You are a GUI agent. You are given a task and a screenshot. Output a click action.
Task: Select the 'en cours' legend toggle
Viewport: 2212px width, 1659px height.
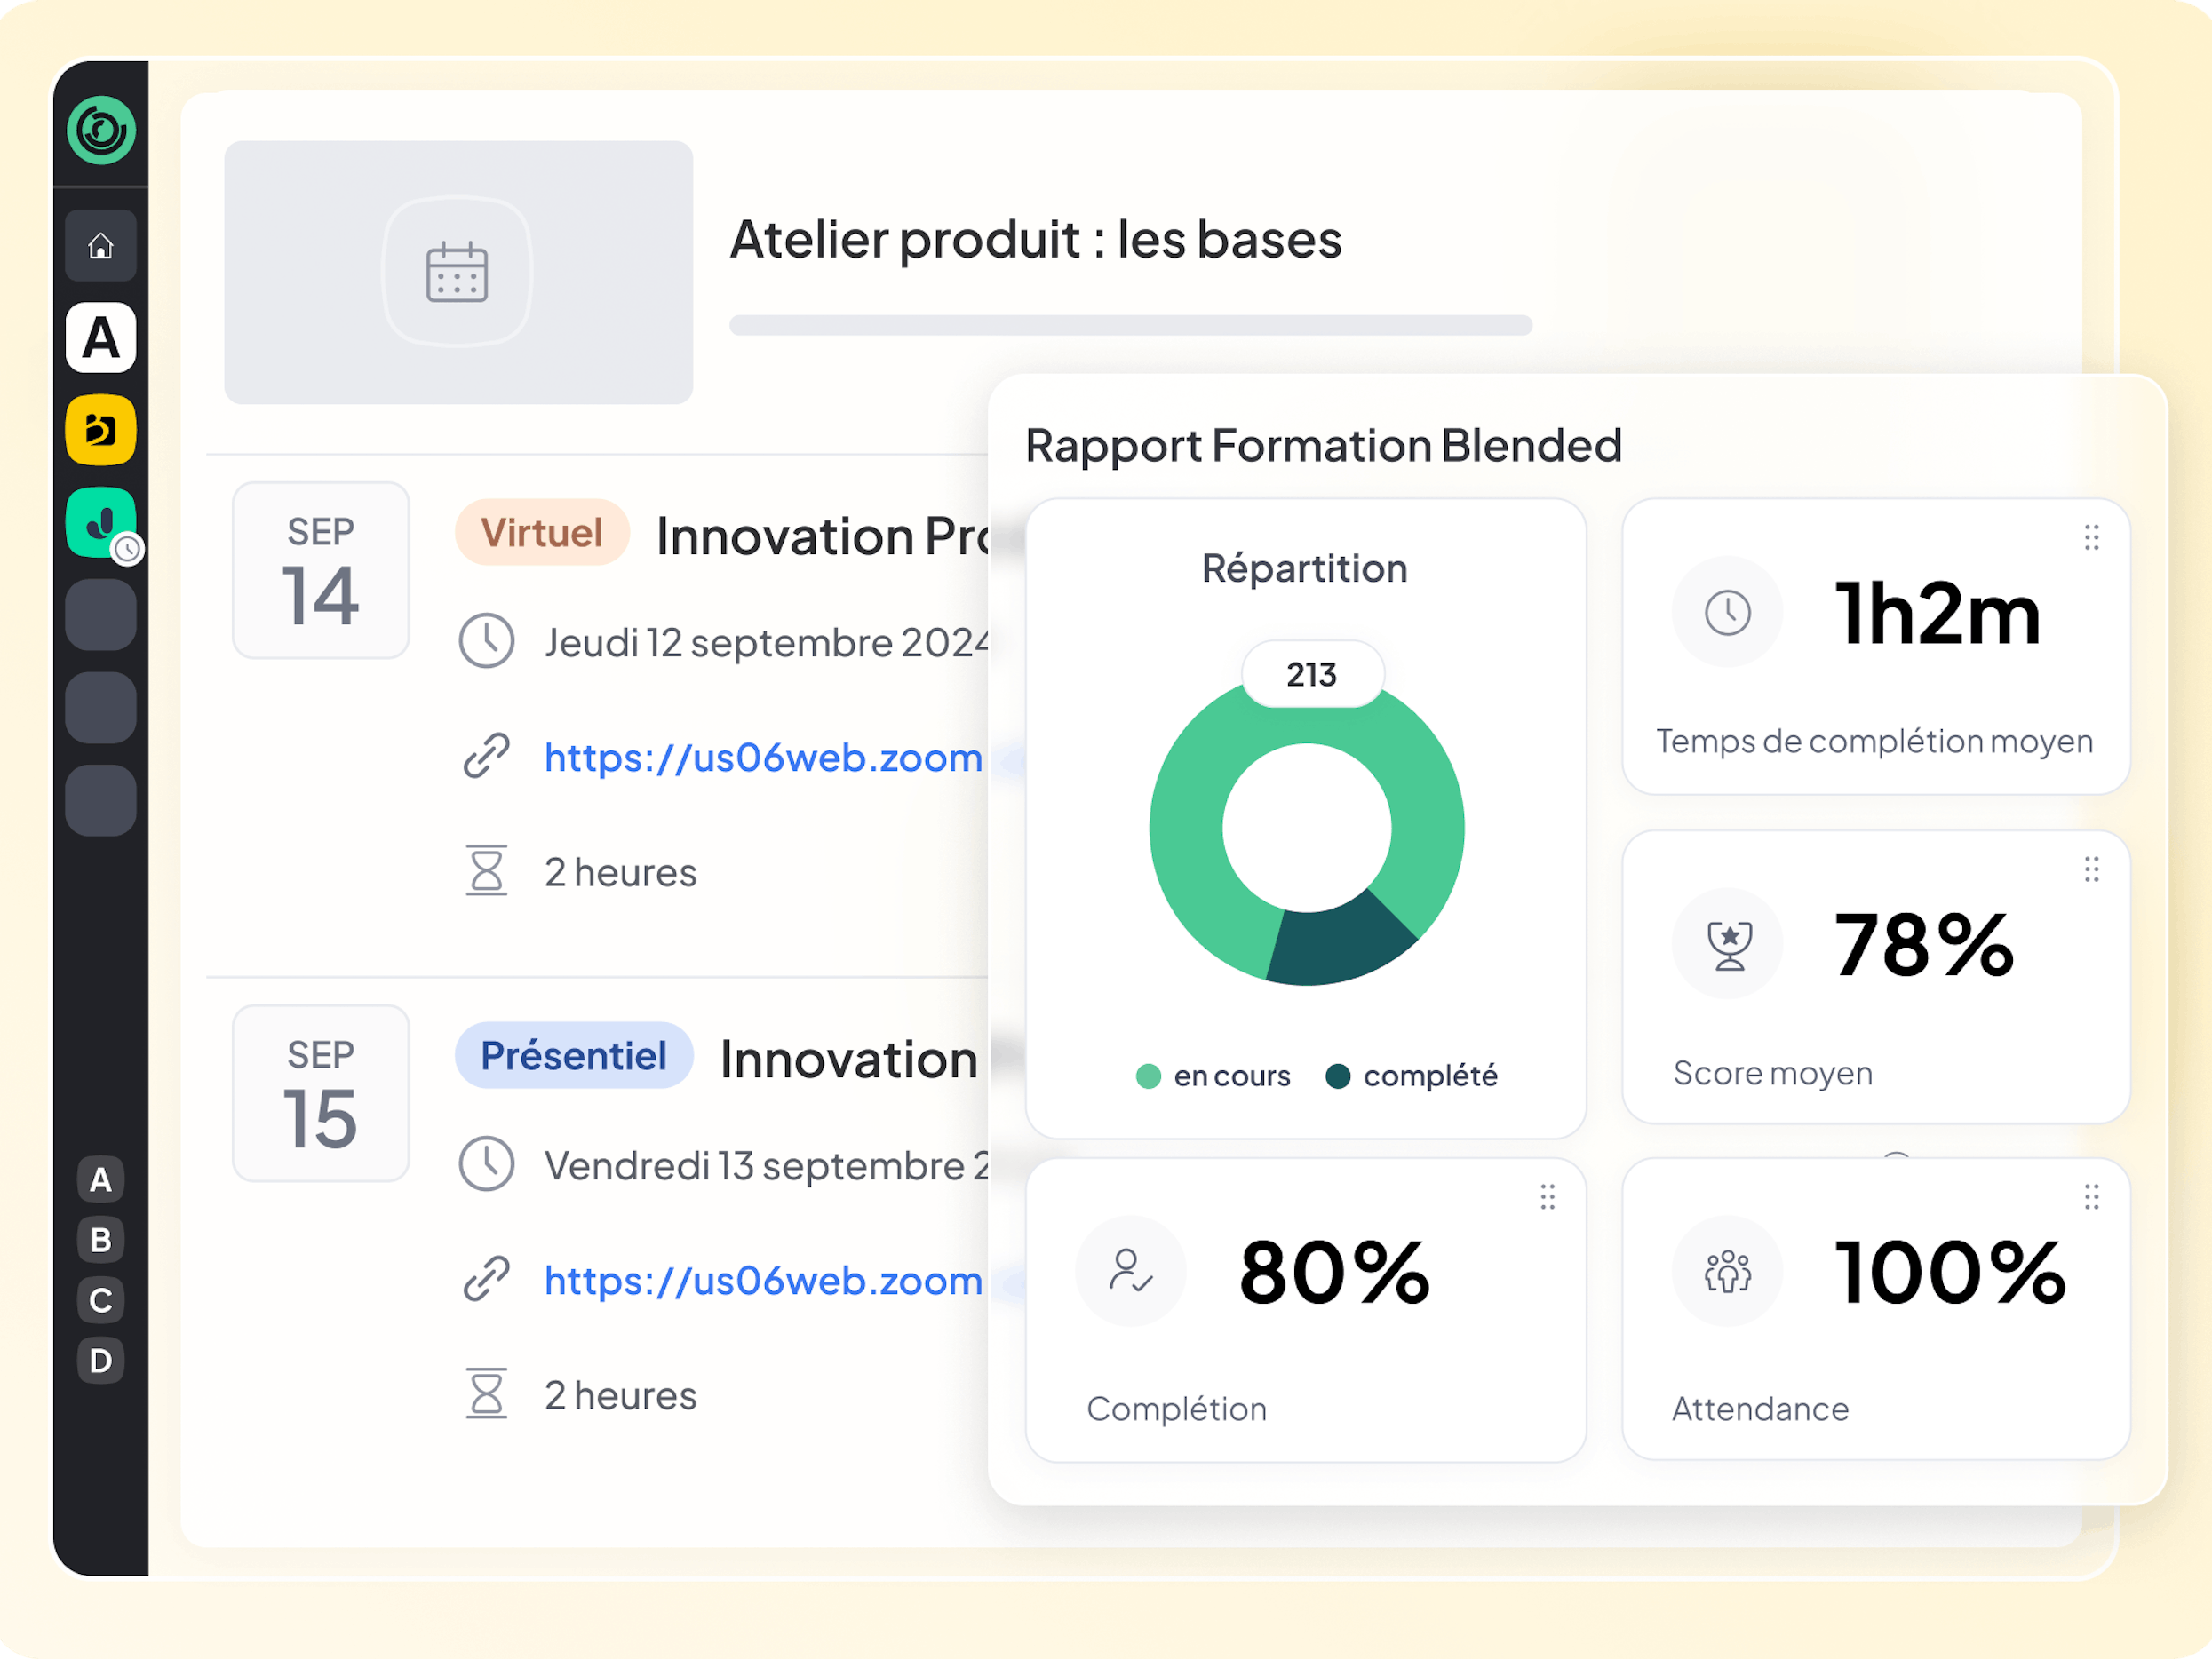[1214, 1076]
